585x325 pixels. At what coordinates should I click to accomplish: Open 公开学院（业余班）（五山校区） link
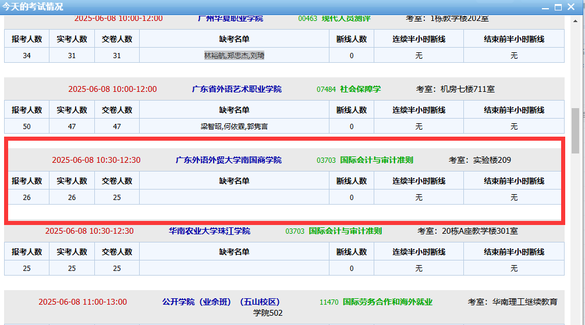click(x=221, y=302)
